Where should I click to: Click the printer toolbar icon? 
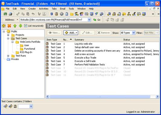pyautogui.click(x=10, y=14)
